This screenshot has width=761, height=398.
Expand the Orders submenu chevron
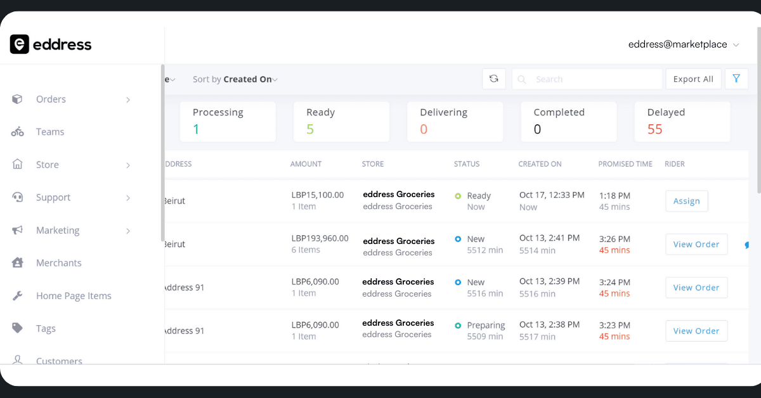click(x=128, y=99)
